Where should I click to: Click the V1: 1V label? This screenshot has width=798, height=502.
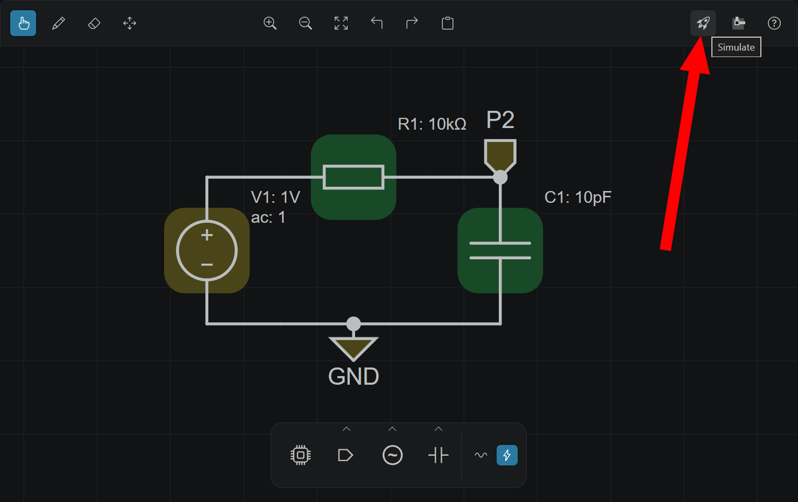point(276,197)
